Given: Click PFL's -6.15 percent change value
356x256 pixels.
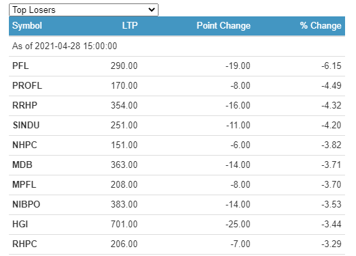Looking at the screenshot, I should click(331, 66).
